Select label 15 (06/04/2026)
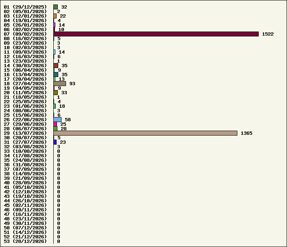This screenshot has width=287, height=247. tap(25, 70)
